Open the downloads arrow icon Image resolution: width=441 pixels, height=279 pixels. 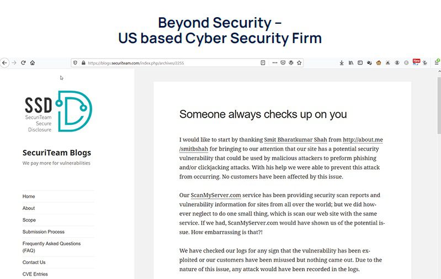342,63
